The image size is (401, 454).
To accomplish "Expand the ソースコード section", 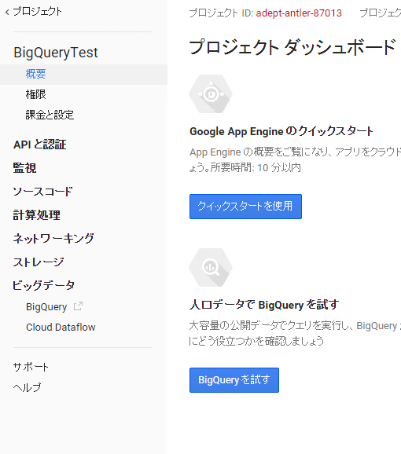I will pos(42,192).
